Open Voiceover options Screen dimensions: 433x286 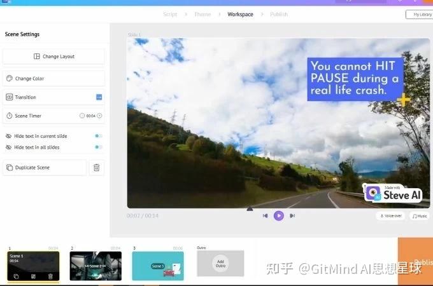click(391, 216)
